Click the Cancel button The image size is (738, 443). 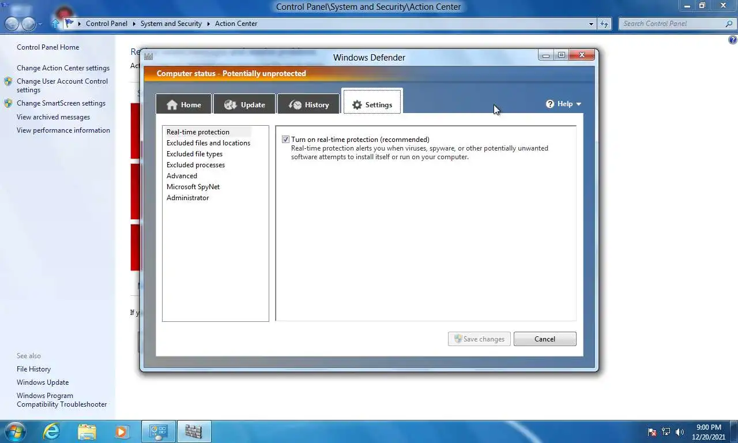coord(545,339)
